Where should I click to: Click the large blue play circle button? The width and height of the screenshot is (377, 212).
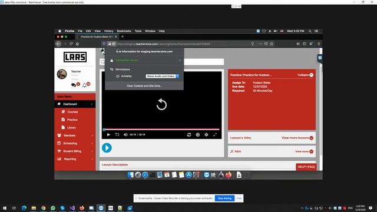107,148
